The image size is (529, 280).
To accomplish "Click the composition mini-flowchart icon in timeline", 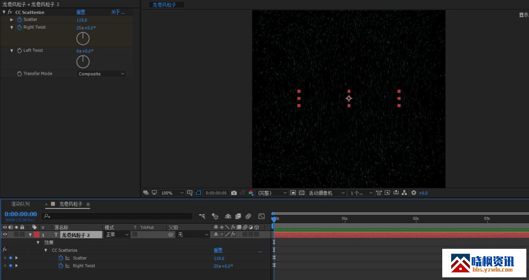I will point(202,216).
